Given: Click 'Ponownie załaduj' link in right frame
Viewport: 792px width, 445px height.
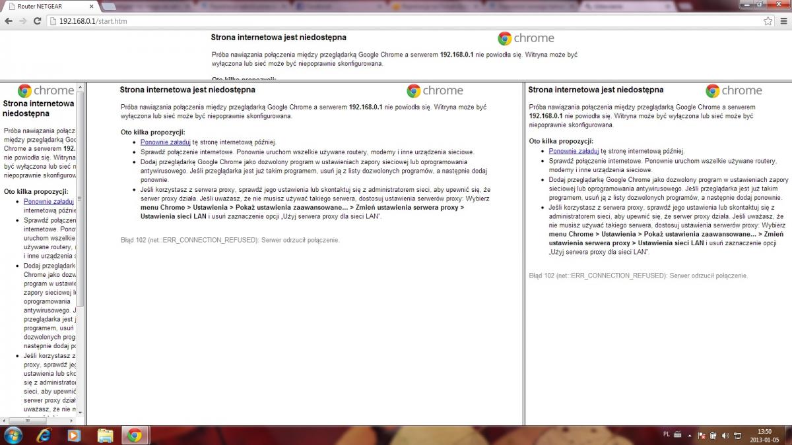Looking at the screenshot, I should pos(574,151).
